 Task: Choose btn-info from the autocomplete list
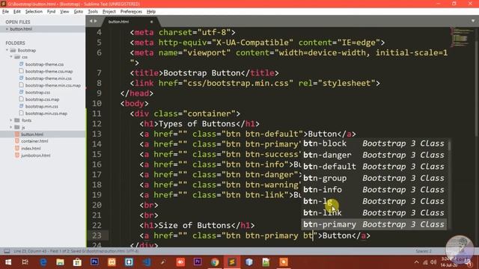coord(374,190)
